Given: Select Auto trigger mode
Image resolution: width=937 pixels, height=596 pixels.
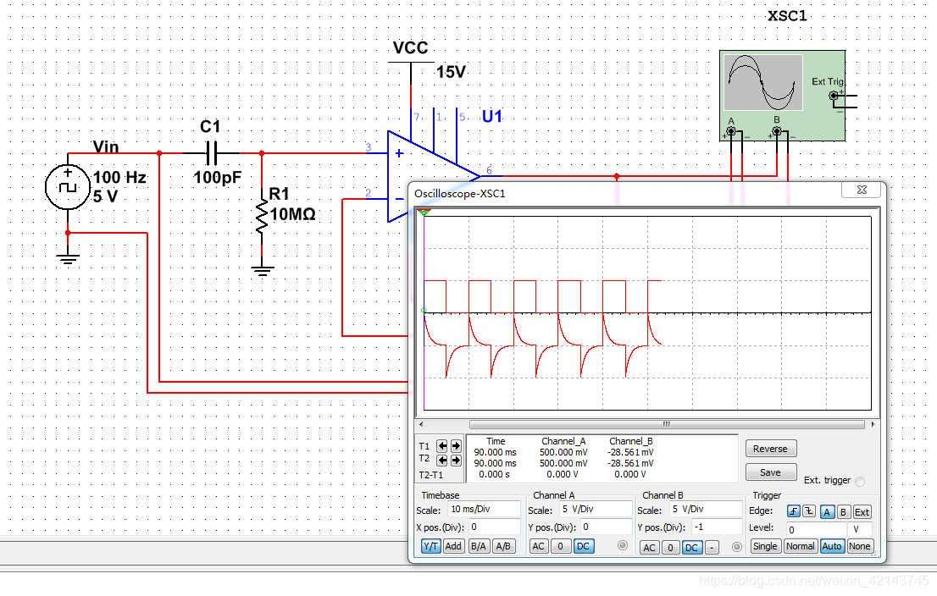Looking at the screenshot, I should pos(831,546).
